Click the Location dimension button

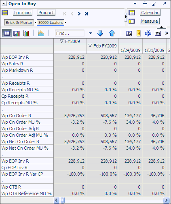[x=22, y=13]
